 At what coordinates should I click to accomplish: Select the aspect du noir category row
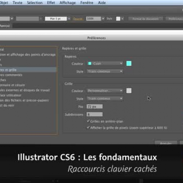28,105
